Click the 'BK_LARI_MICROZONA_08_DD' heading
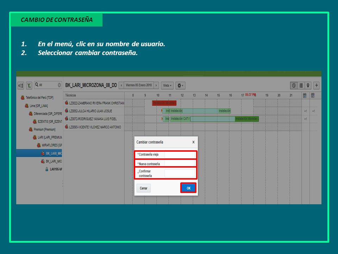The width and height of the screenshot is (338, 254). coord(91,85)
